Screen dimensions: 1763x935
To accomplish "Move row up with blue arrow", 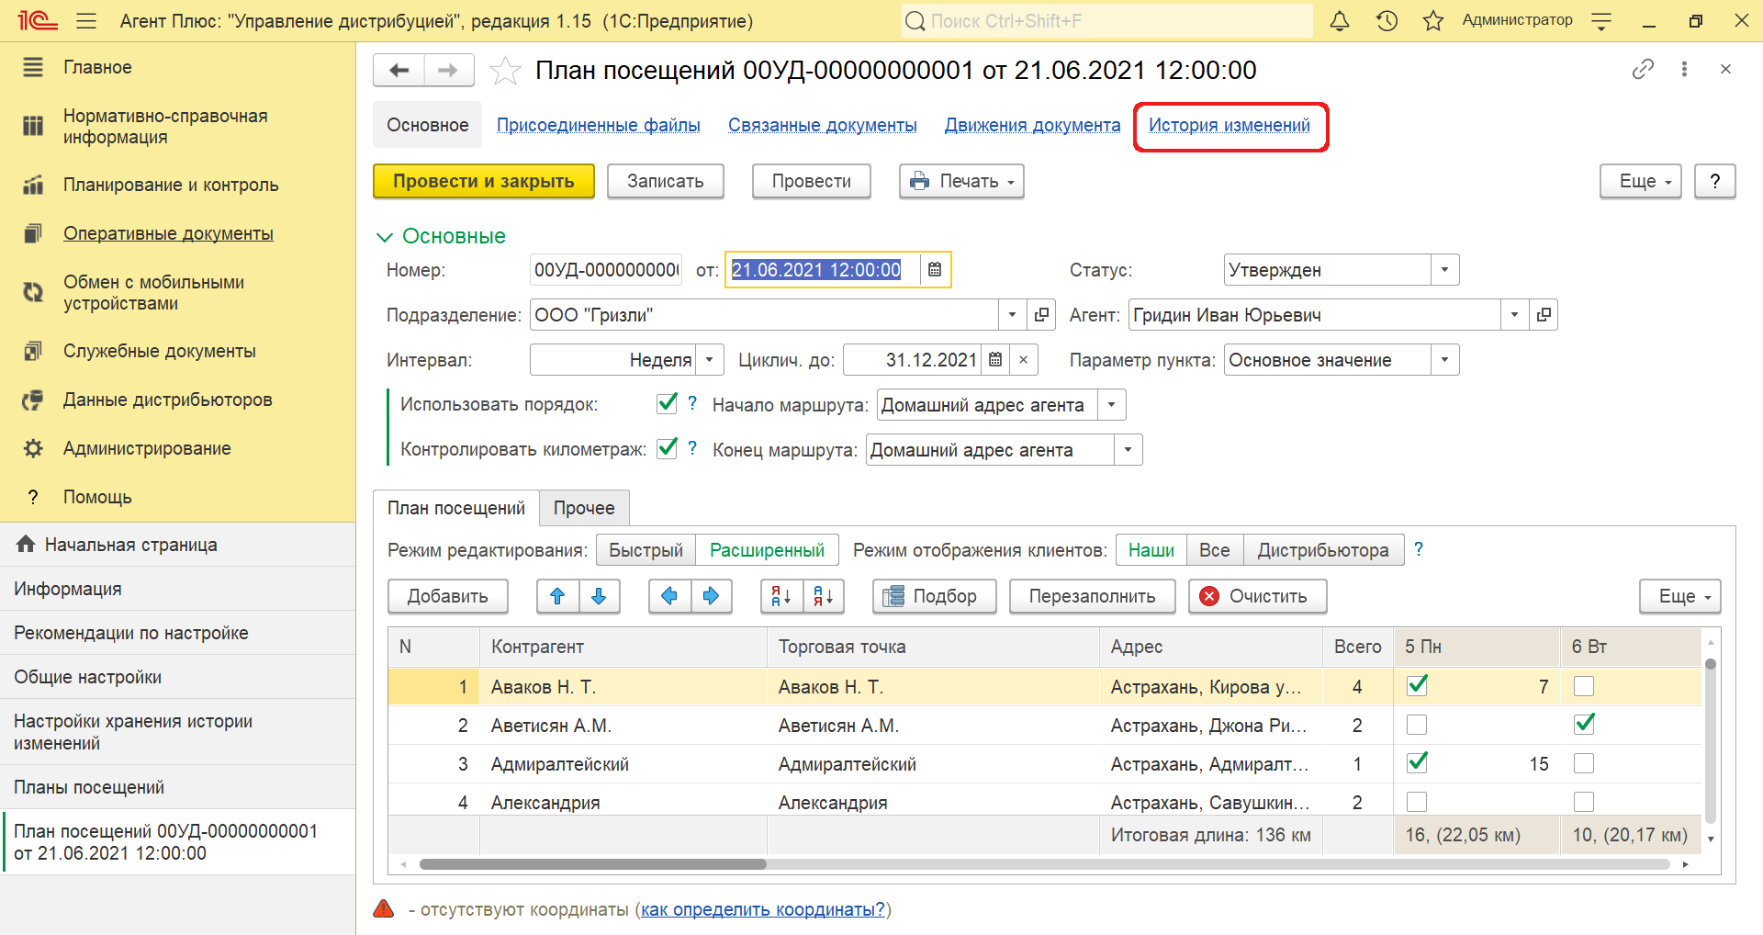I will [557, 596].
